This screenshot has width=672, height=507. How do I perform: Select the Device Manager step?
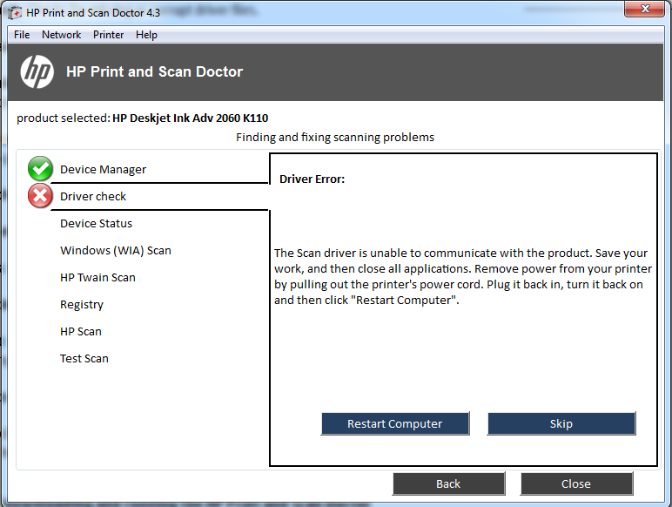[103, 169]
